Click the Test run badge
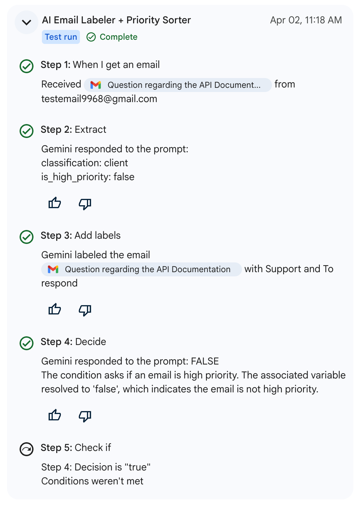The image size is (361, 506). click(x=61, y=37)
